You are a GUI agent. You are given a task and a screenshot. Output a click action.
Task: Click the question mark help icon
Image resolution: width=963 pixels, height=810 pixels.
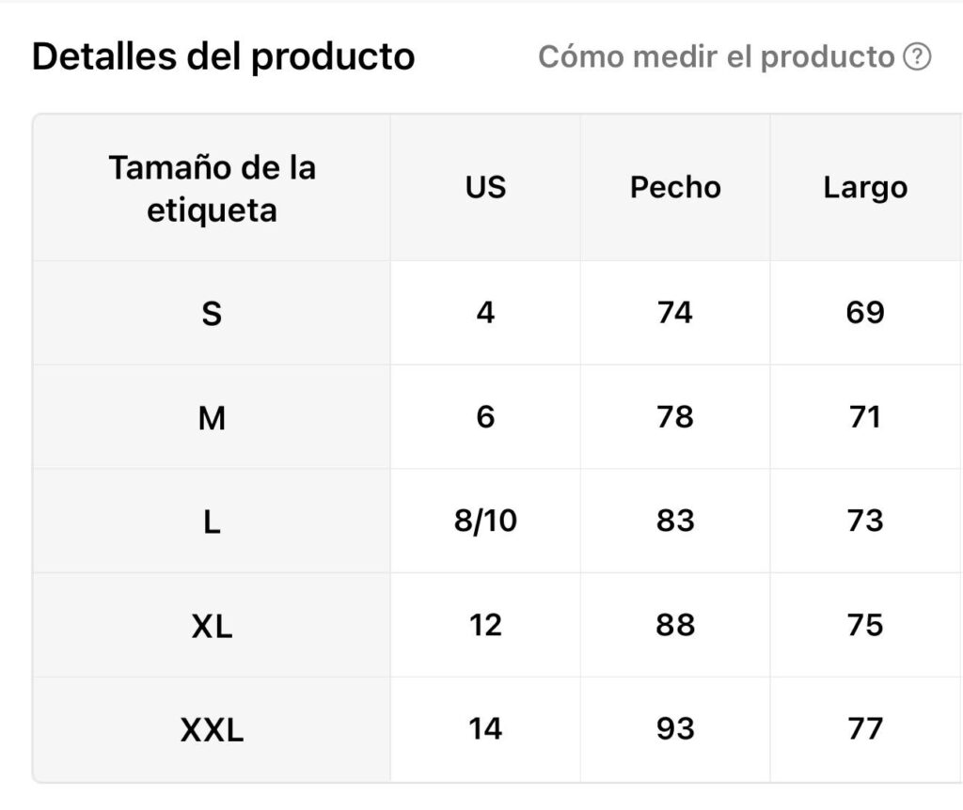tap(917, 57)
